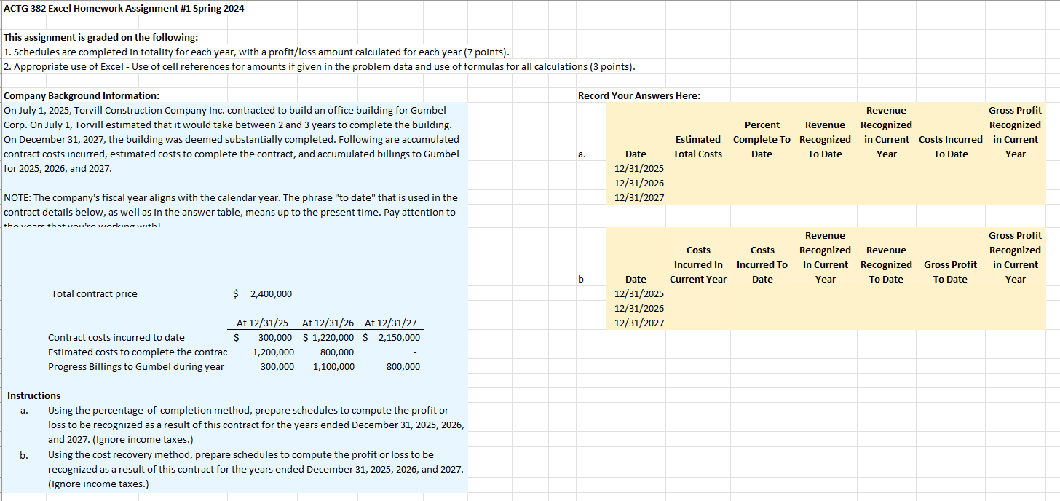
Task: Select the 12/31/2026 date cell in schedule a
Action: (636, 183)
